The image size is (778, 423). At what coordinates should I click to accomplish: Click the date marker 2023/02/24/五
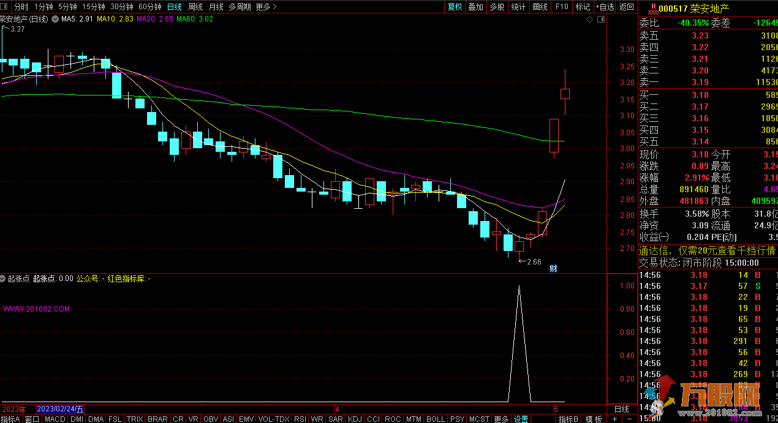(61, 408)
